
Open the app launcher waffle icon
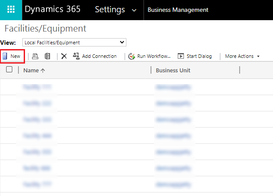[x=11, y=9]
